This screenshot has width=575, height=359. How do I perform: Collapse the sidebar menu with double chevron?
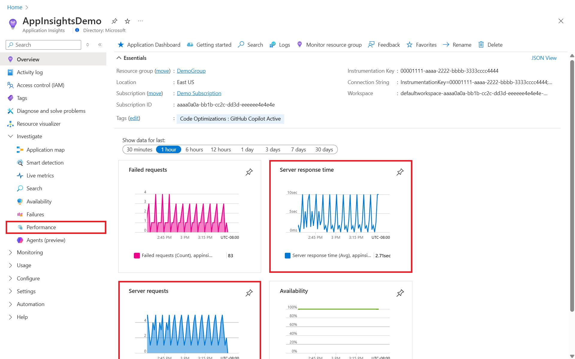[100, 45]
